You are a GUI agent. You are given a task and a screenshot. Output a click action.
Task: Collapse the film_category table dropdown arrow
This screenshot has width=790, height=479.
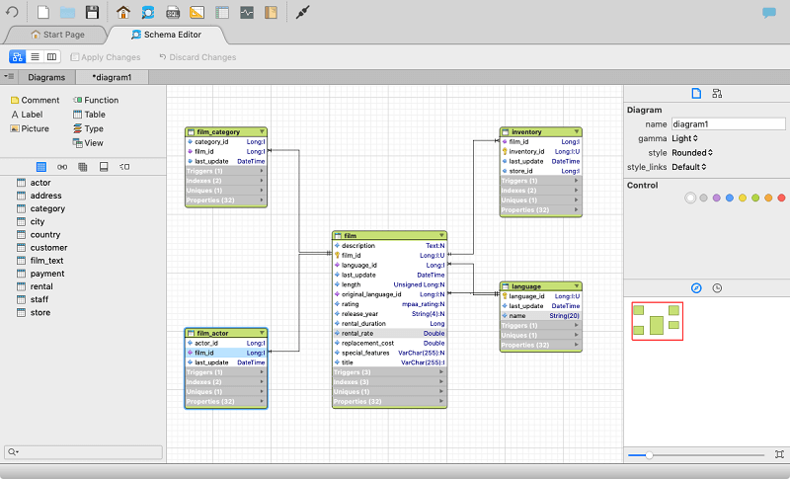point(262,131)
